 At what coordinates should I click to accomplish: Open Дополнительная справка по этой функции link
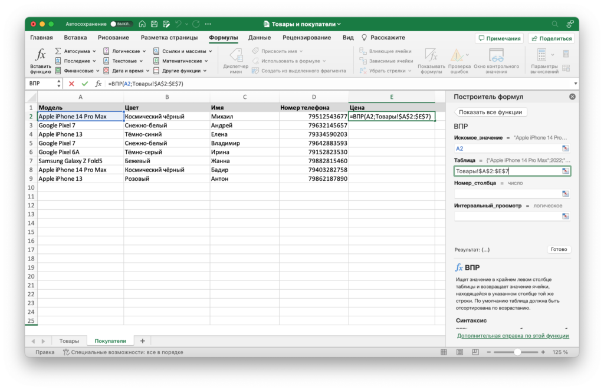[x=513, y=335]
